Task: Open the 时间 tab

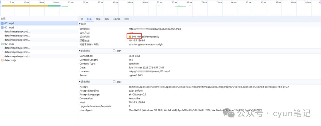Action: tap(127, 19)
